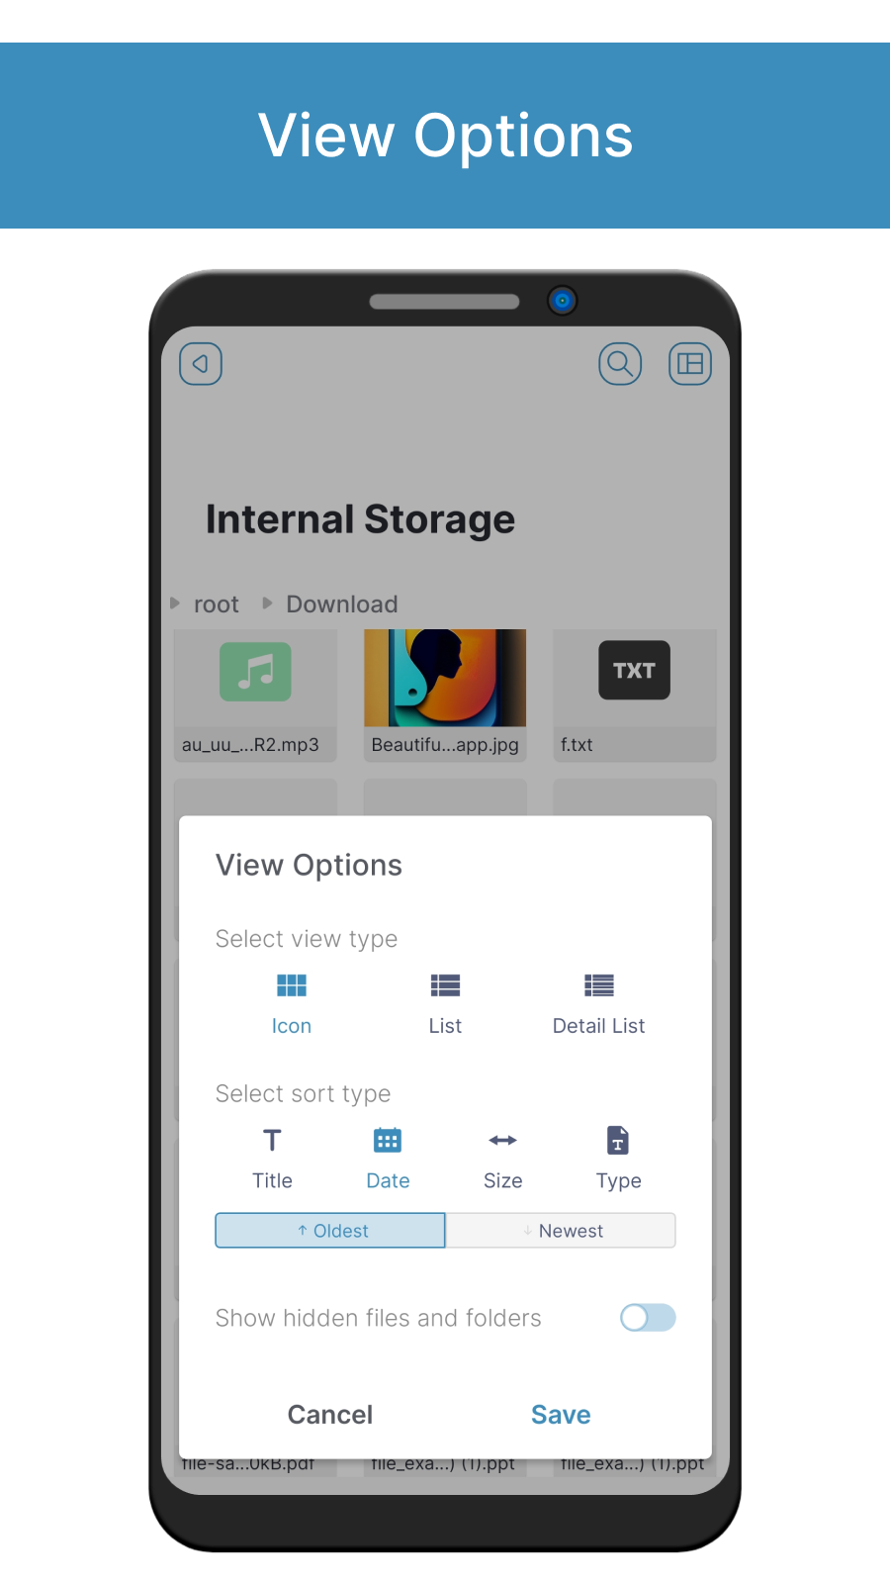Select Oldest sort order
890x1583 pixels.
(x=330, y=1231)
